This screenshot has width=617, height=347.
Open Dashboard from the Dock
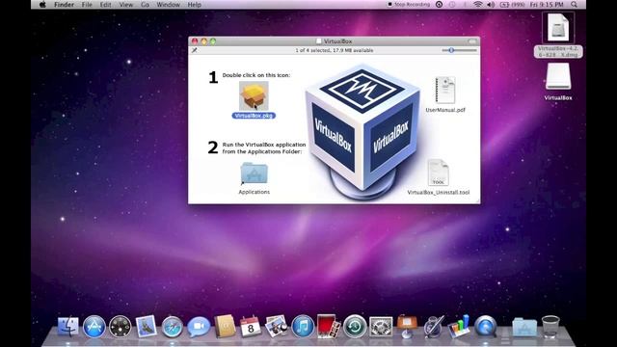pos(120,327)
